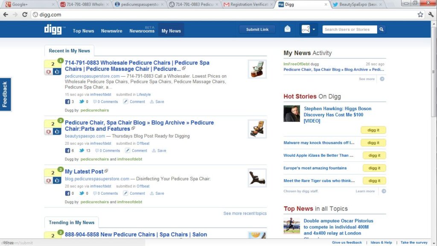Click Facebook share icon on My Latest Post
This screenshot has width=437, height=246.
tap(67, 193)
